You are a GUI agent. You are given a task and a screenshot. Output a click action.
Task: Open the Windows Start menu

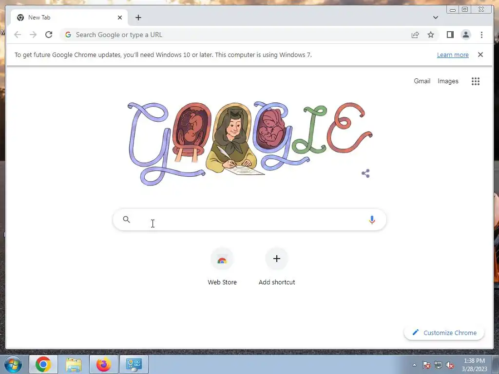[x=12, y=364]
